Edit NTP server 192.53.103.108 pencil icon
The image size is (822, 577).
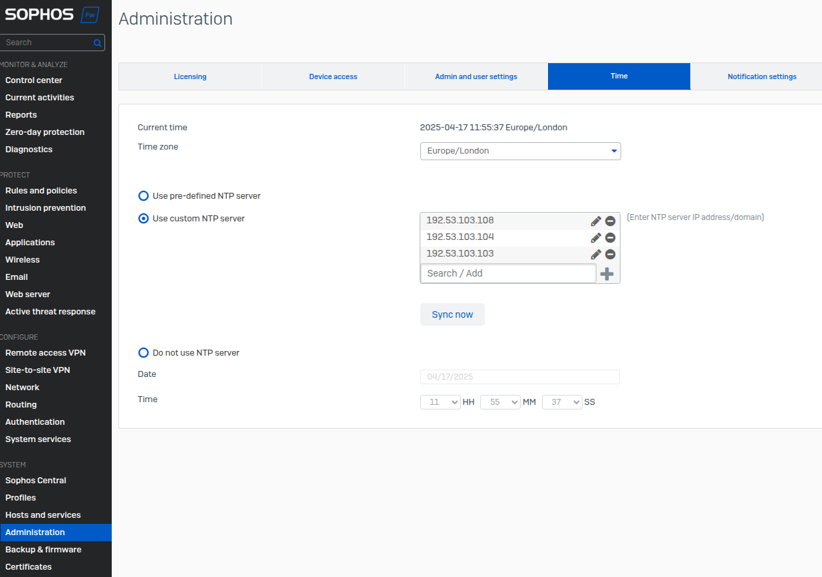[x=596, y=221]
